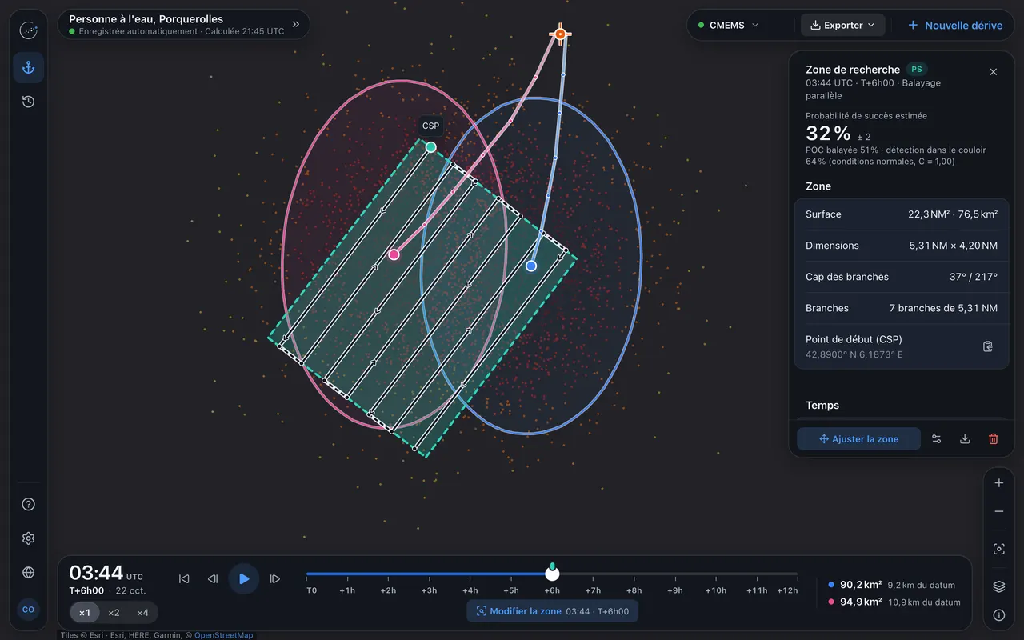Copy the CSP start point coordinates
The image size is (1024, 640).
pyautogui.click(x=988, y=346)
